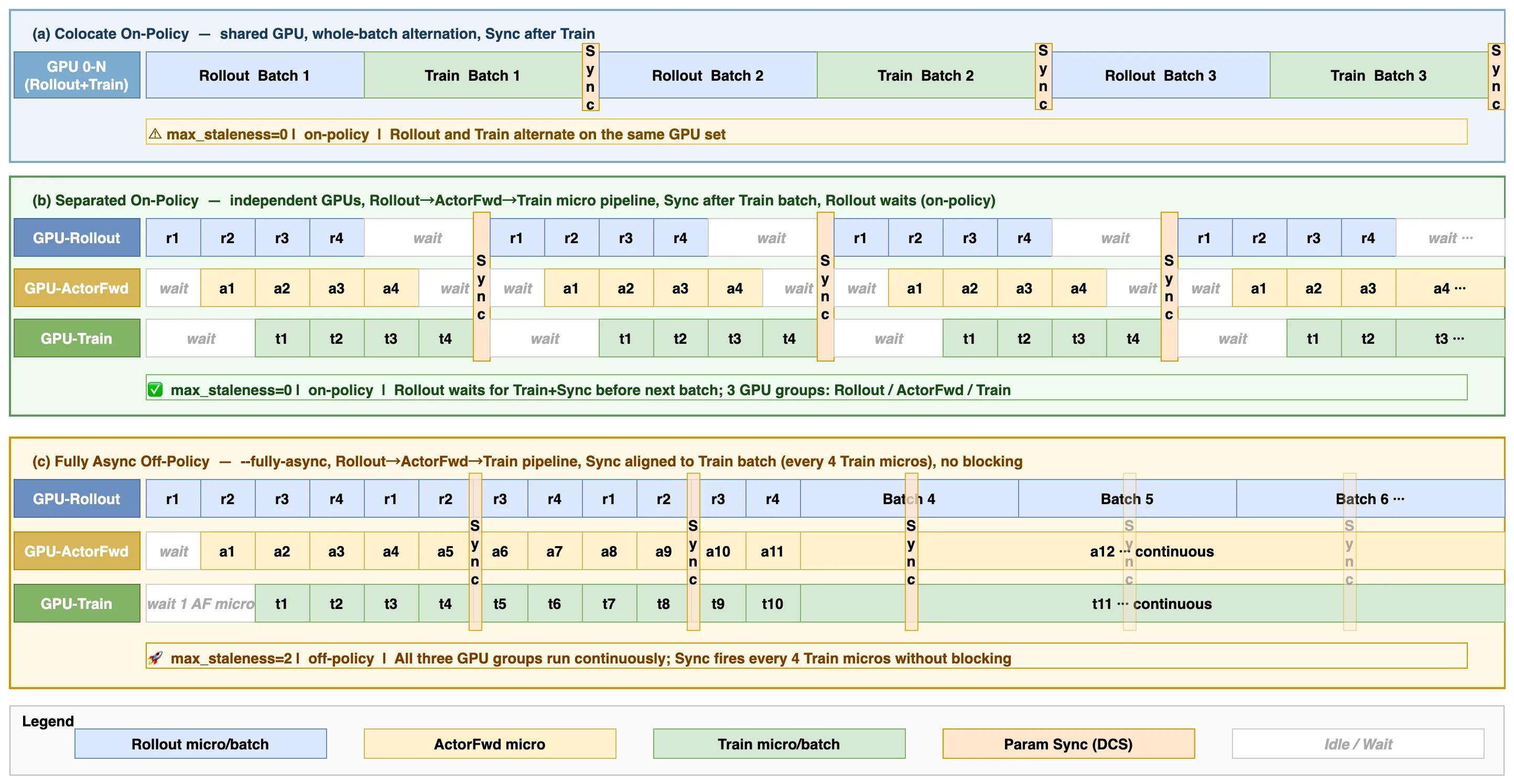
Task: Select the Rollout Batch 2 block
Action: click(708, 74)
